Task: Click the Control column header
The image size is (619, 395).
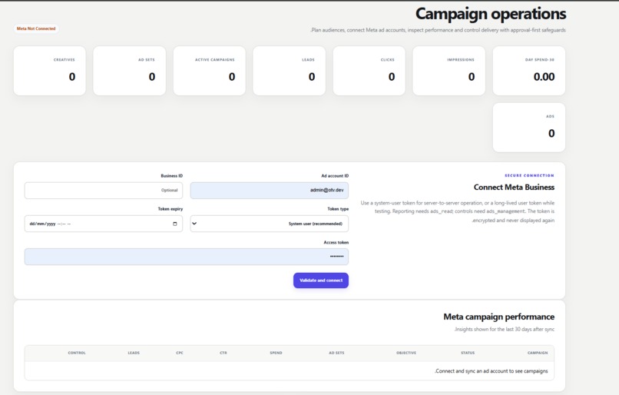Action: point(77,353)
